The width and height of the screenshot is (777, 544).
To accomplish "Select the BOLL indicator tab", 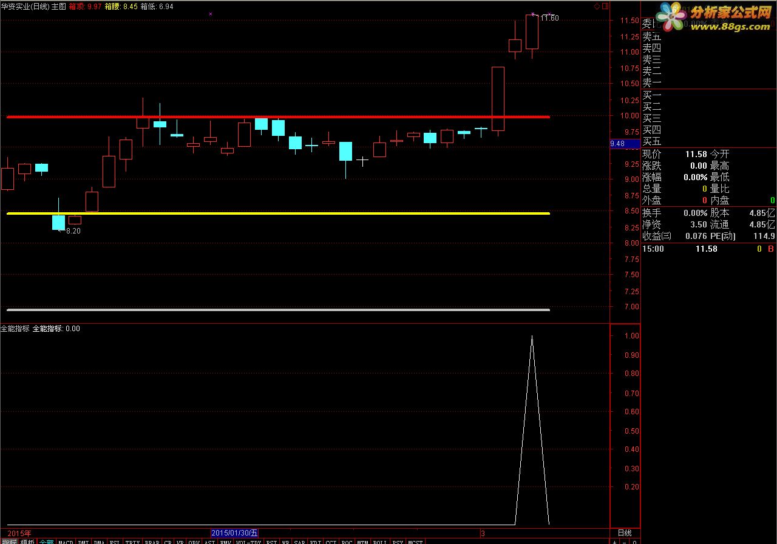I will [x=379, y=541].
